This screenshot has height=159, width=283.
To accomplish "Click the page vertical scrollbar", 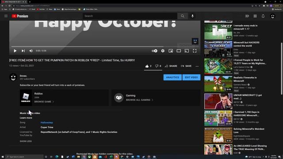I will 282,68.
